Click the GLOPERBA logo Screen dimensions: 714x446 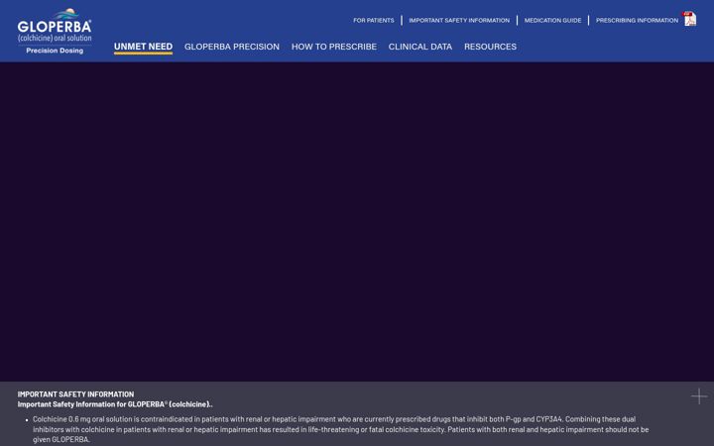coord(55,31)
